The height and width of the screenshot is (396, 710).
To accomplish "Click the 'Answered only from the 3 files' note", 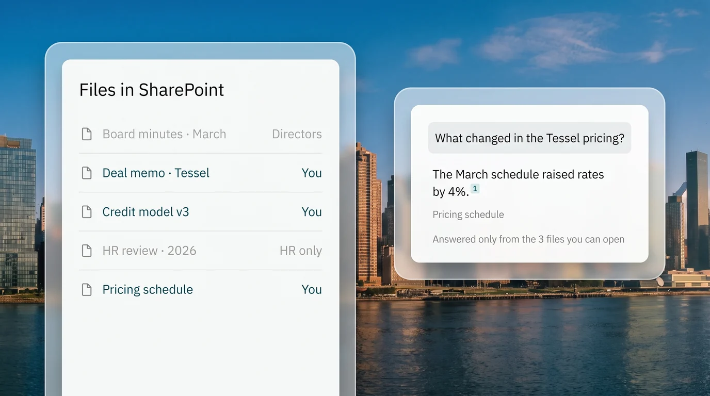I will tap(528, 239).
